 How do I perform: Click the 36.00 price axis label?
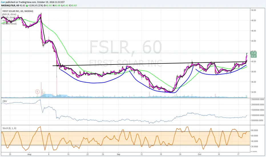pos(254,82)
